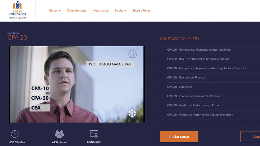This screenshot has width=260, height=146.
Task: Click the loading spinner in the video
Action: click(x=132, y=113)
